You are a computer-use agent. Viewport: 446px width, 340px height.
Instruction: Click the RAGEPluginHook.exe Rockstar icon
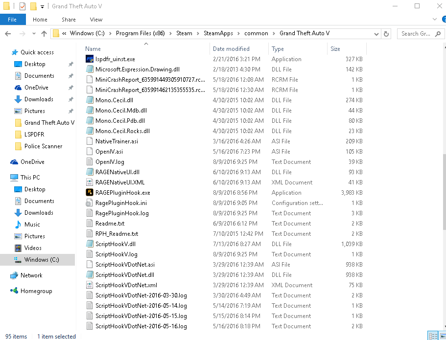coord(89,192)
